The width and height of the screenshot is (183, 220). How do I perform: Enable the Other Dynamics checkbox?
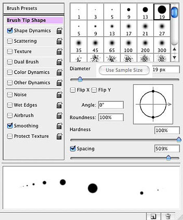coord(10,83)
